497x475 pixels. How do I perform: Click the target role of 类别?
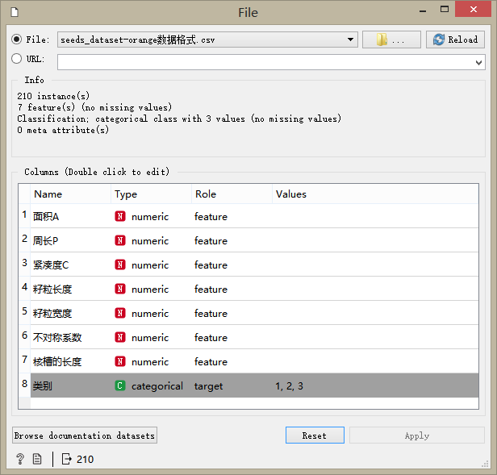pos(208,386)
